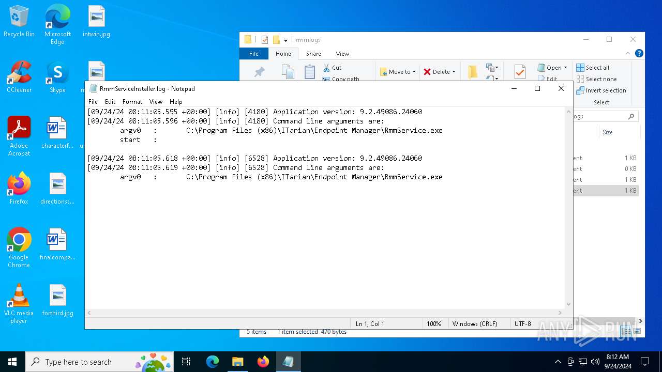Switch to the Explorer Share tab
The width and height of the screenshot is (662, 372).
[313, 54]
